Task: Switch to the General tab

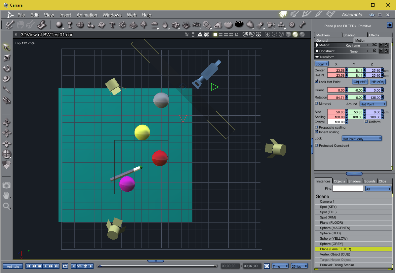Action: tap(334, 40)
